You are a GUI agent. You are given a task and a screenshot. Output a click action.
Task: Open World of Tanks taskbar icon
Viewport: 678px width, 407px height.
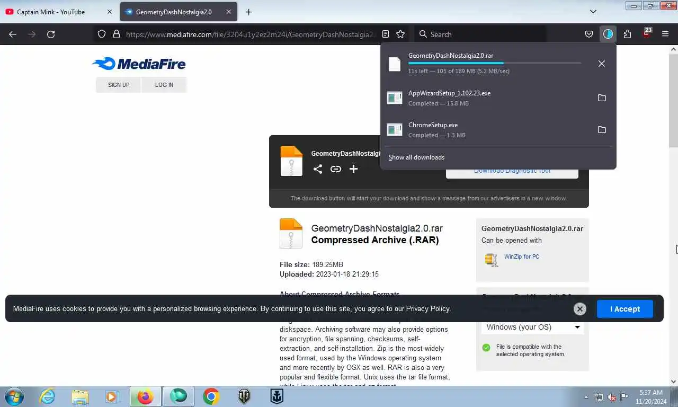pyautogui.click(x=244, y=396)
